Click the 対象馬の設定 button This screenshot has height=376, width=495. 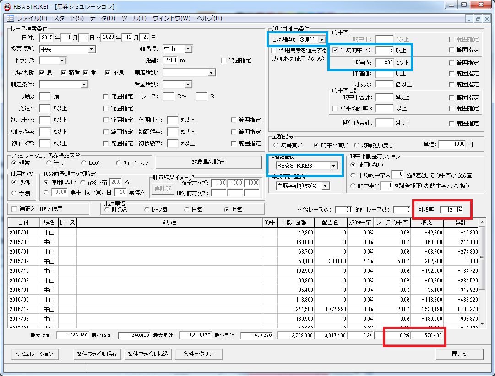click(208, 162)
